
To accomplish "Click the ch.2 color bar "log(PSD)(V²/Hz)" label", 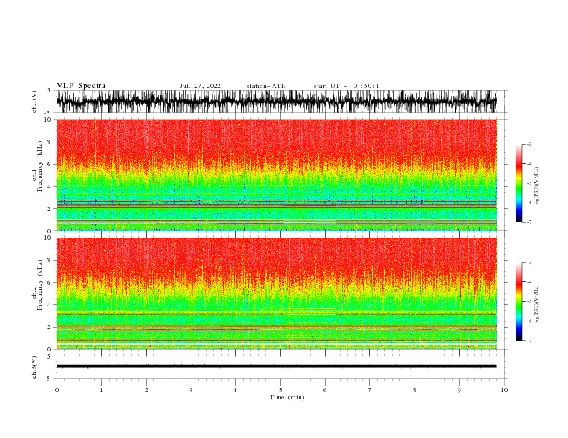I will pyautogui.click(x=537, y=305).
